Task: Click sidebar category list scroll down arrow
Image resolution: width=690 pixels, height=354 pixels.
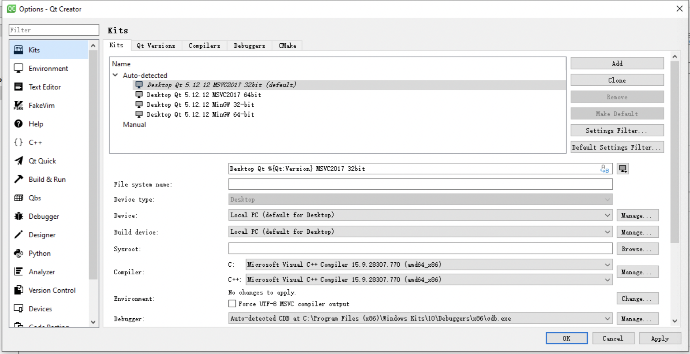Action: tap(93, 322)
